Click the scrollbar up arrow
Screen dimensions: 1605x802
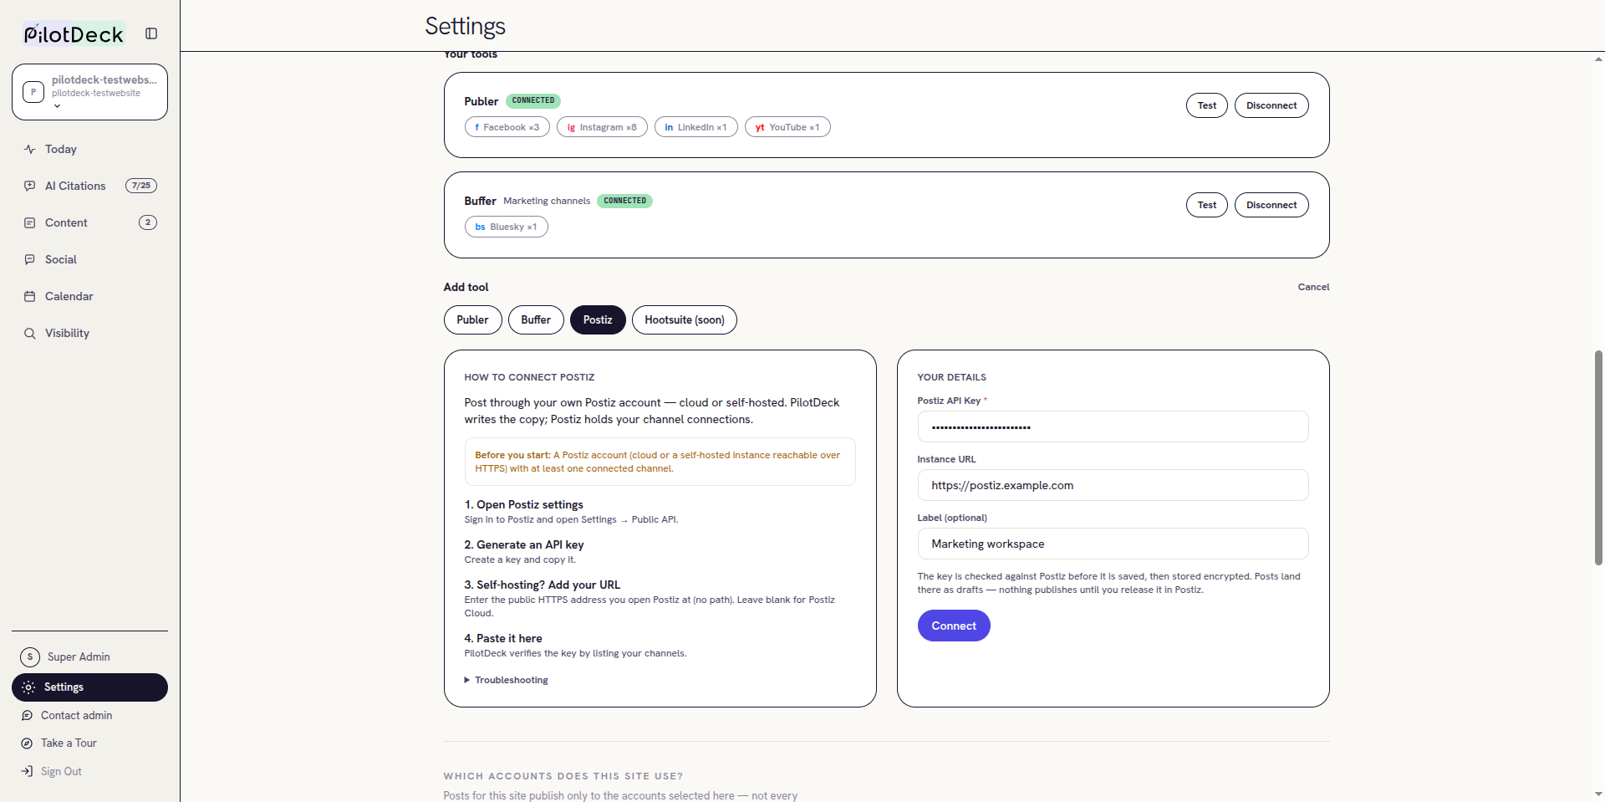click(1598, 59)
